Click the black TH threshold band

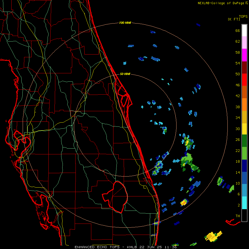point(244,215)
